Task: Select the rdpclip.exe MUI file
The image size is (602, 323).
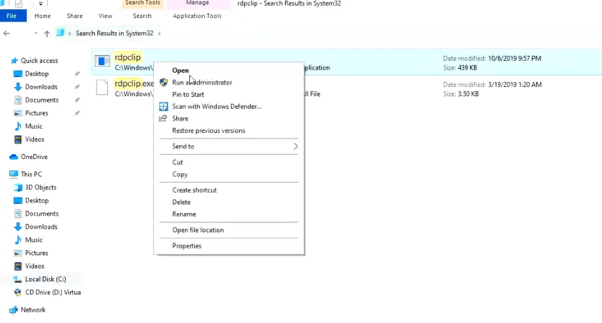Action: pos(134,84)
